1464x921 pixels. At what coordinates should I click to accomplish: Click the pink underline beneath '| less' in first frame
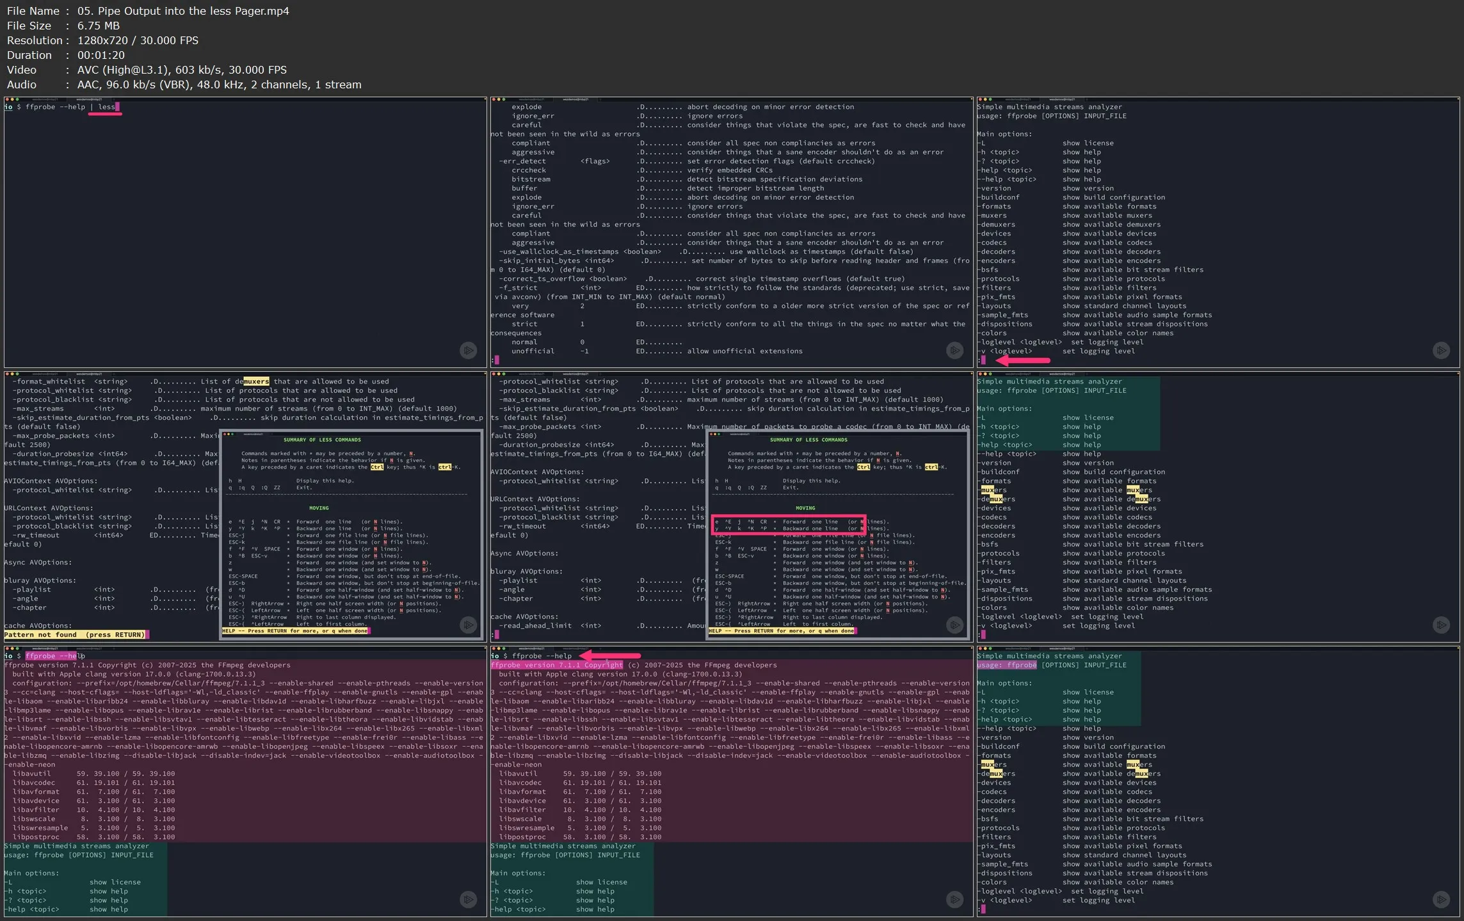click(105, 115)
